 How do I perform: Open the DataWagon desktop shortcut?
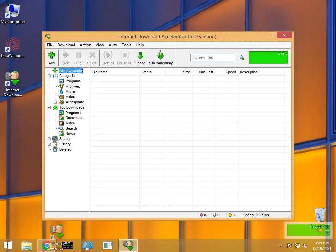(x=13, y=48)
